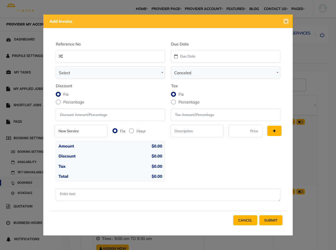Open the Select dropdown below Reference No
Image resolution: width=336 pixels, height=250 pixels.
coord(110,73)
